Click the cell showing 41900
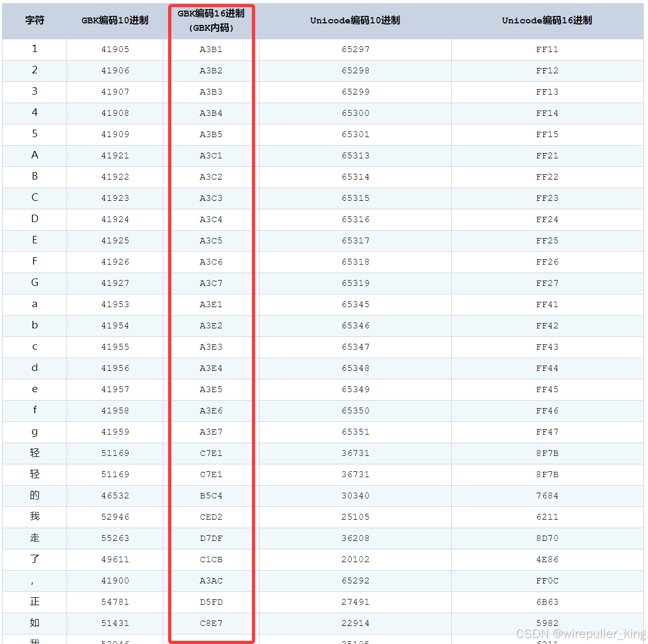Image resolution: width=648 pixels, height=644 pixels. (x=115, y=581)
